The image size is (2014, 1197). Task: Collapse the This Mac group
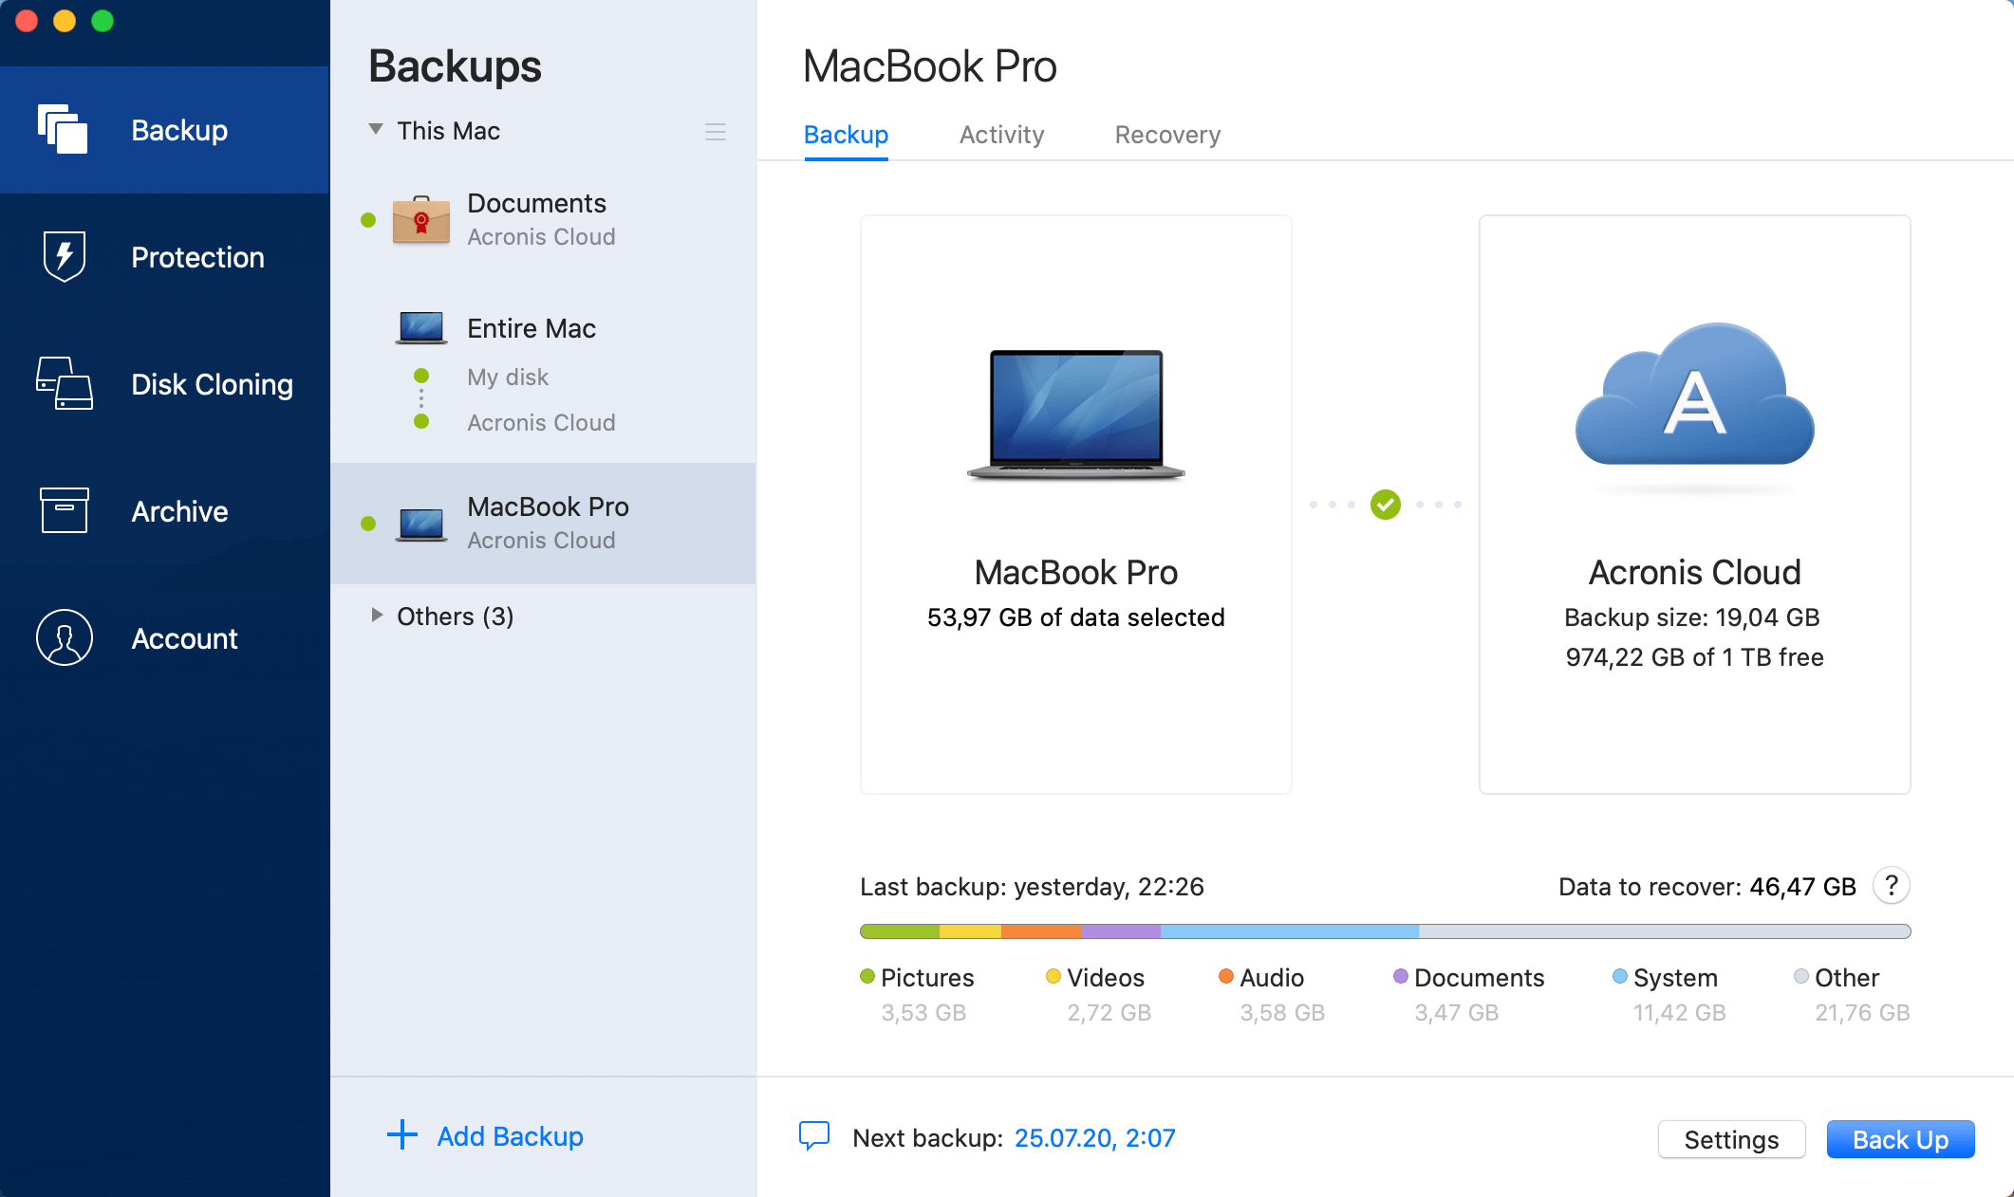coord(376,130)
